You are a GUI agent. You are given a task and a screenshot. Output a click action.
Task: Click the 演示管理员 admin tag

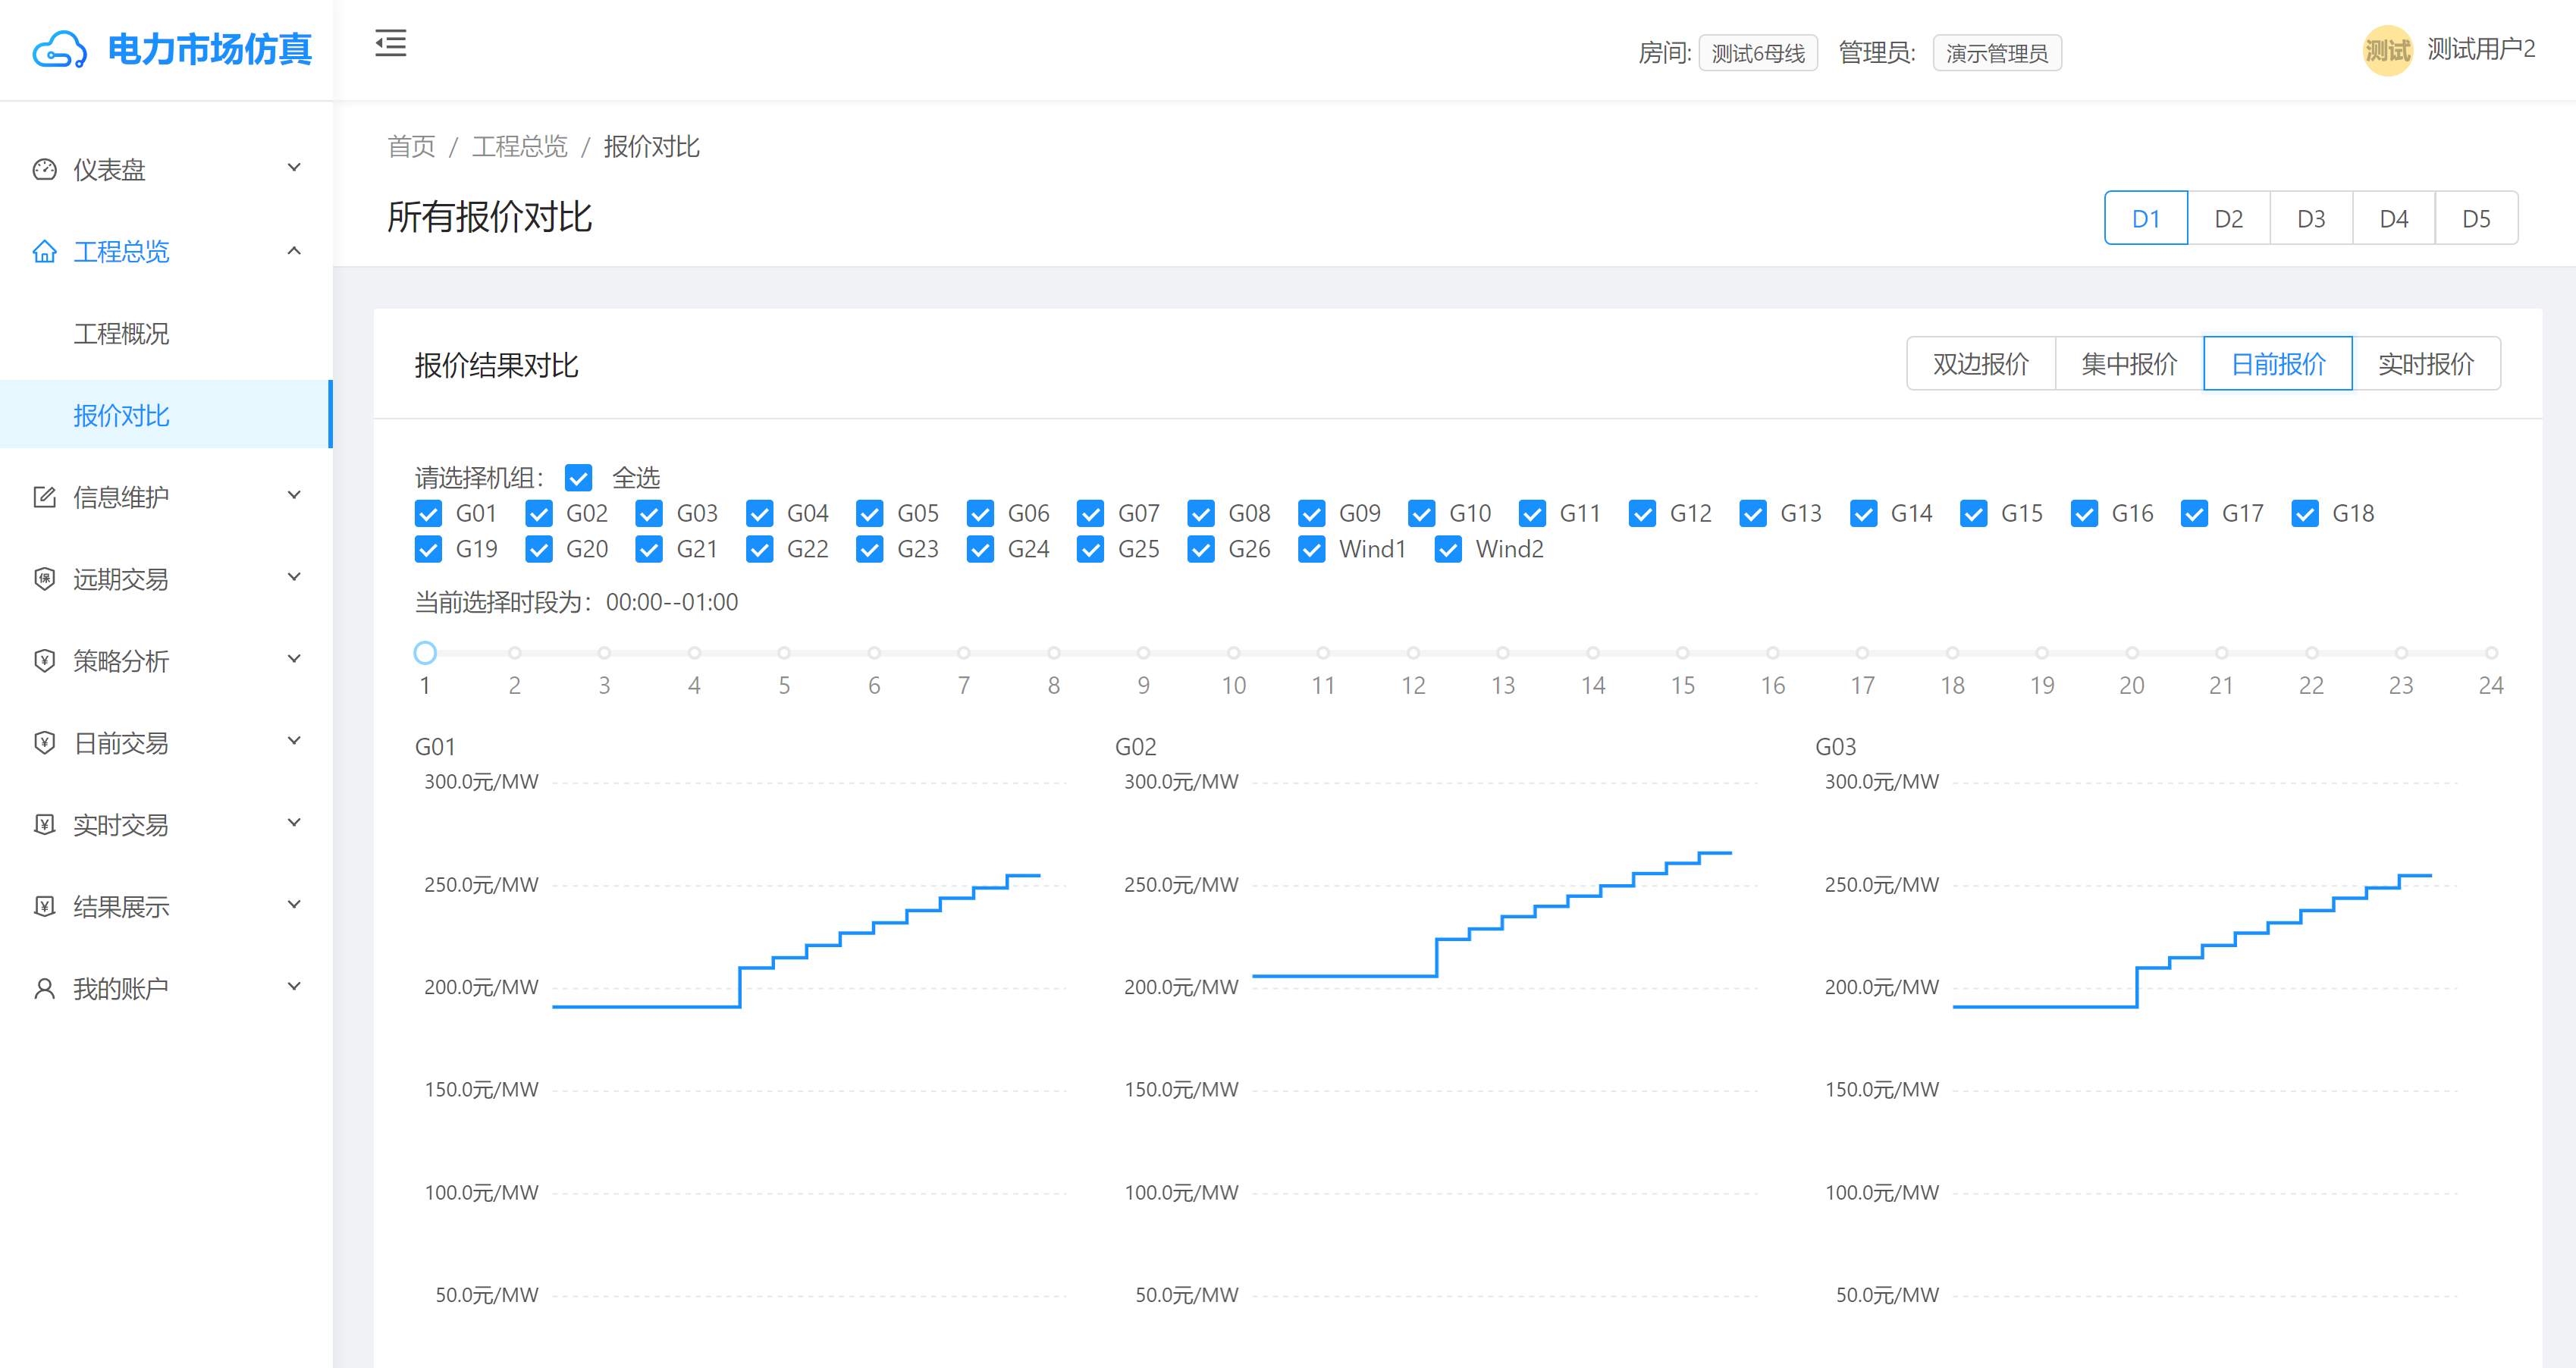coord(1997,53)
